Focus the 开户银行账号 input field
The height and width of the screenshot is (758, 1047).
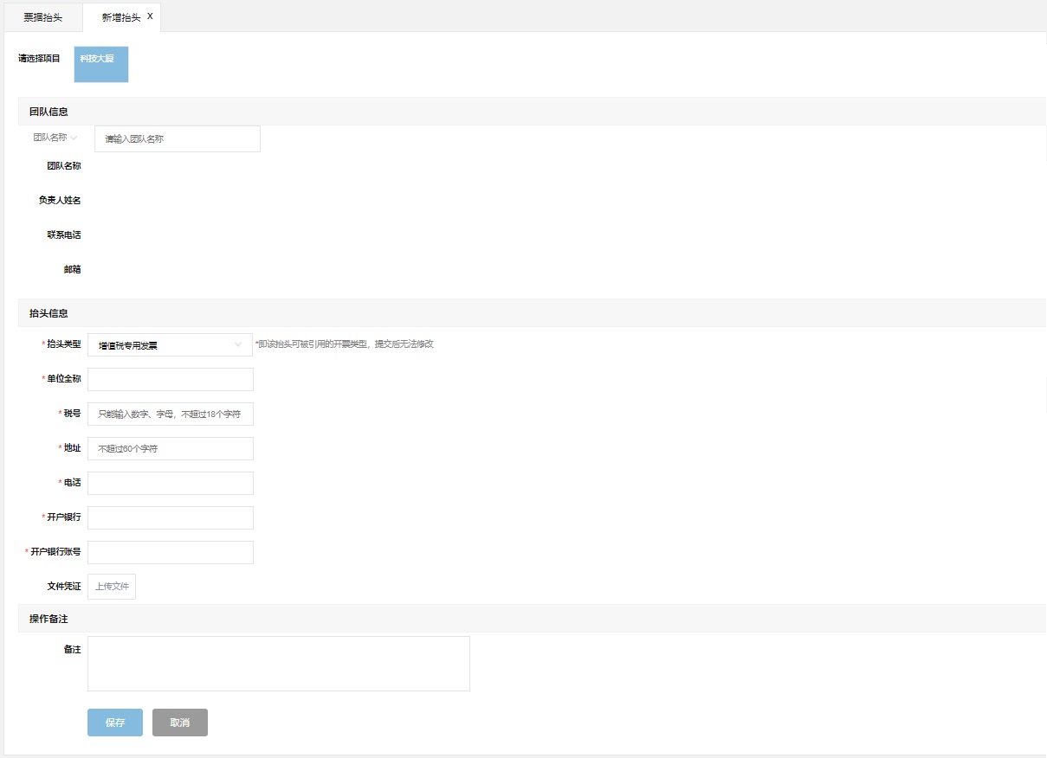(171, 552)
